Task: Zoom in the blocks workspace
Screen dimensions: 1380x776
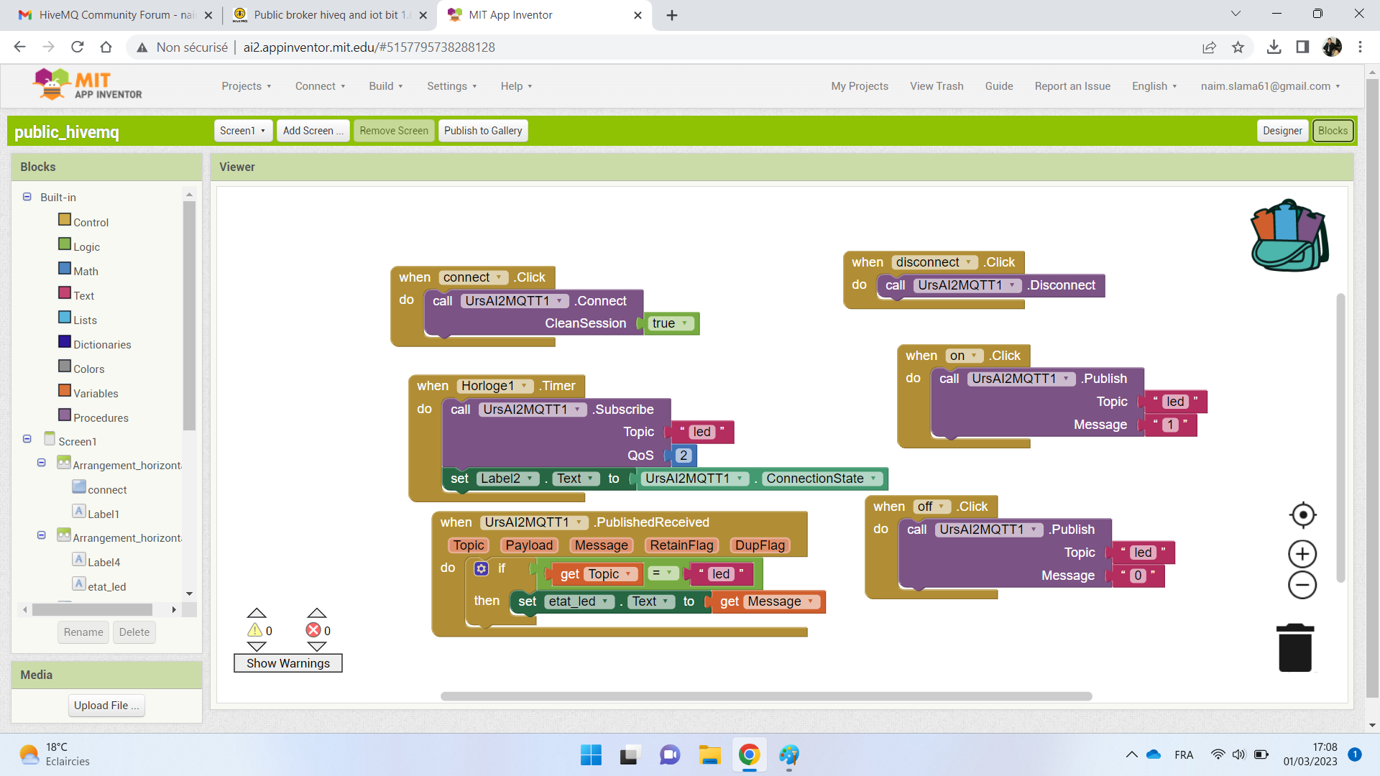Action: 1302,554
